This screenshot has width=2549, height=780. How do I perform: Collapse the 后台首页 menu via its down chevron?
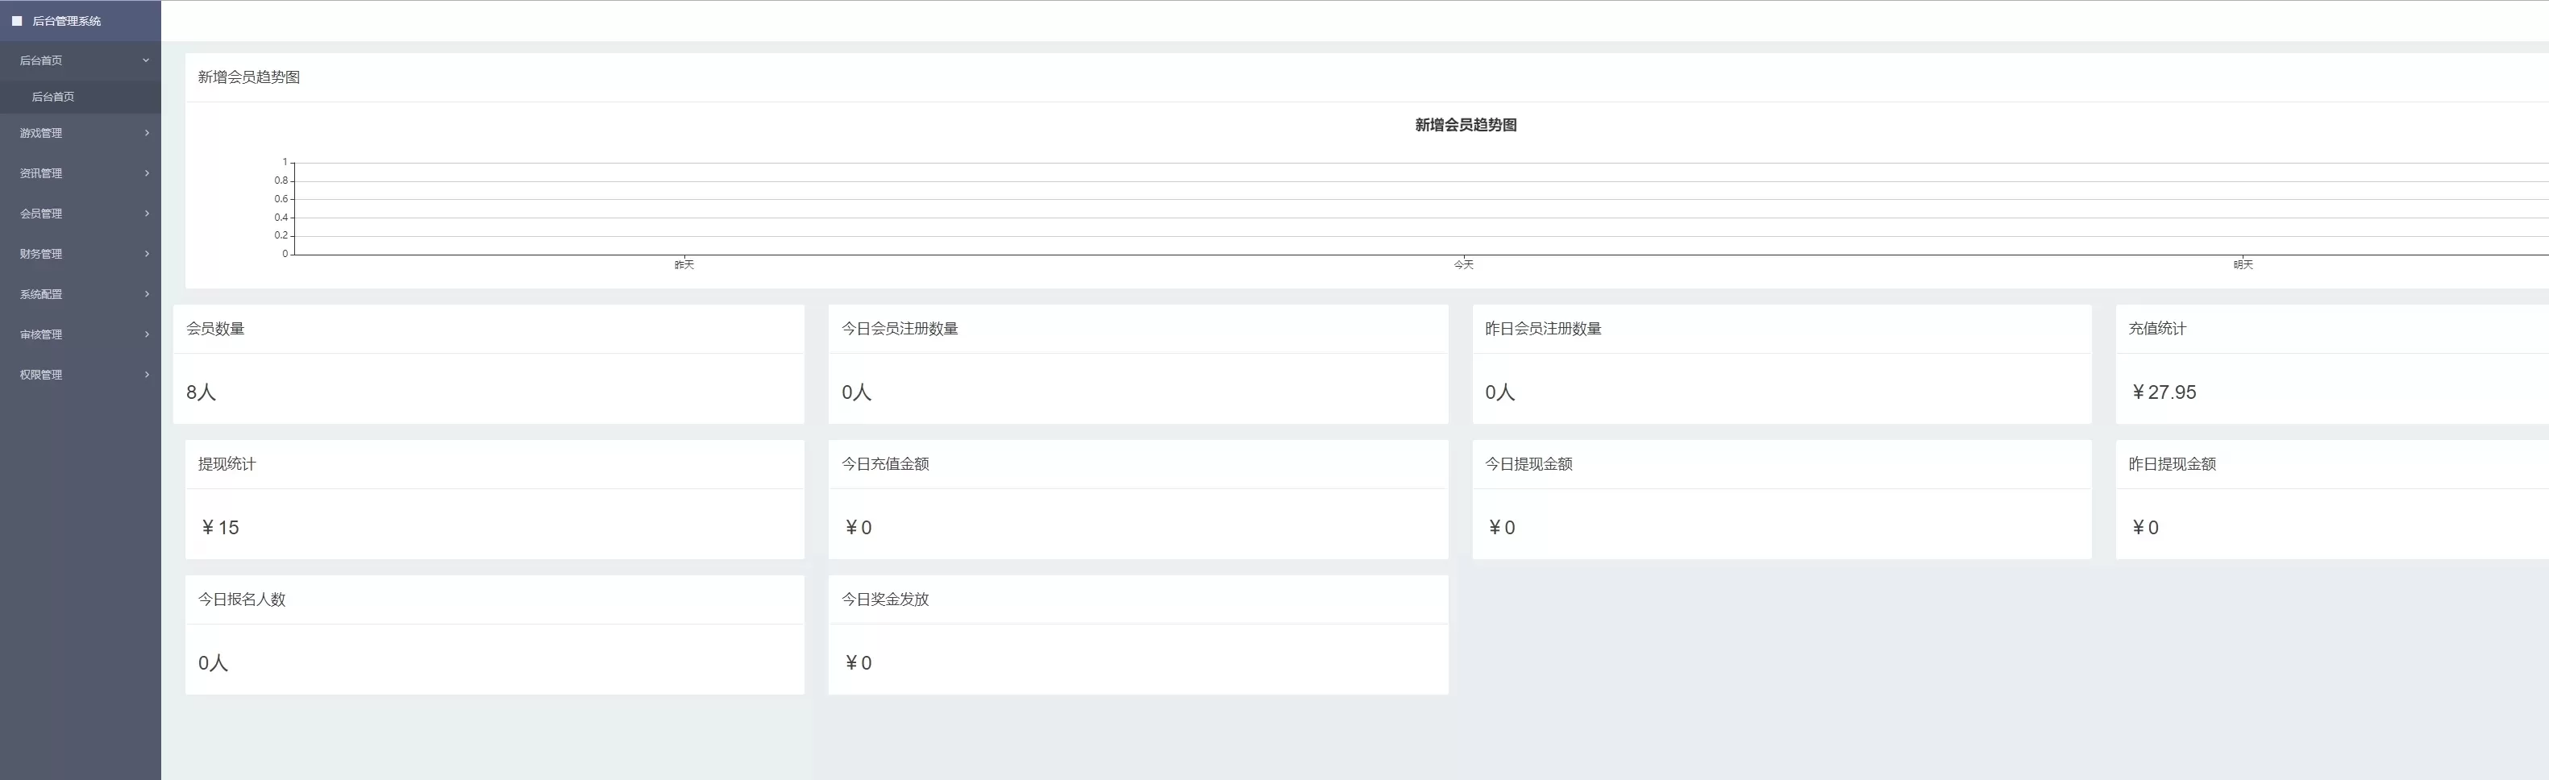click(145, 60)
